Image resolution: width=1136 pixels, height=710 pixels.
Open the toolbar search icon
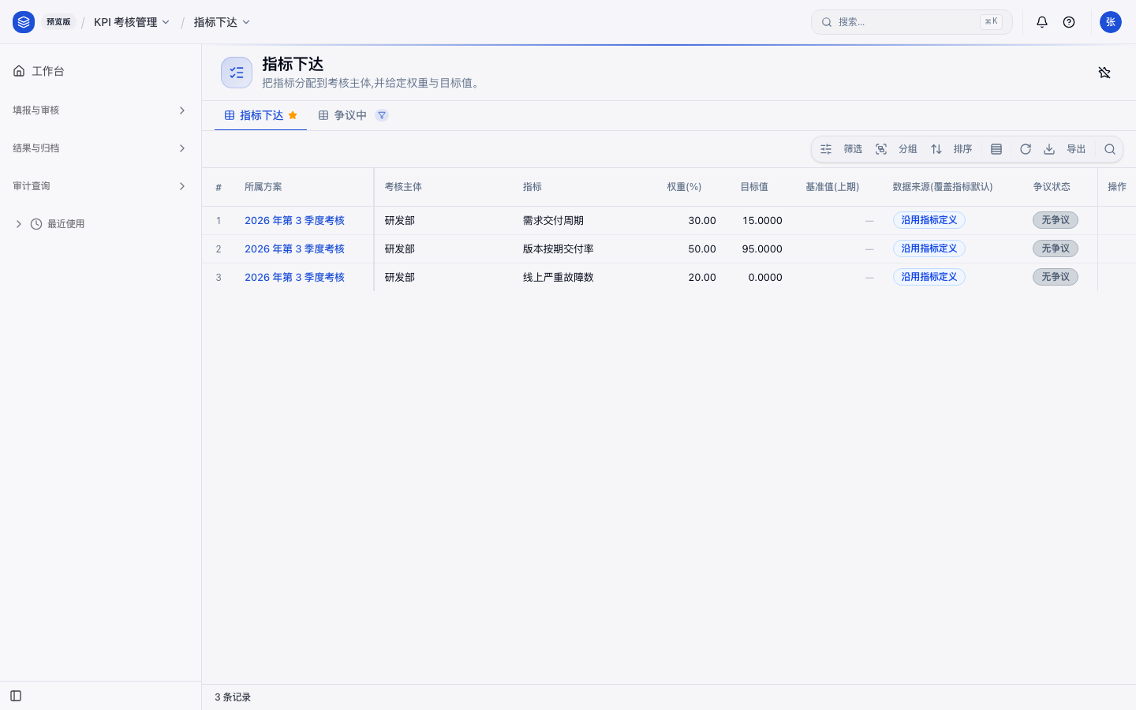point(1110,149)
